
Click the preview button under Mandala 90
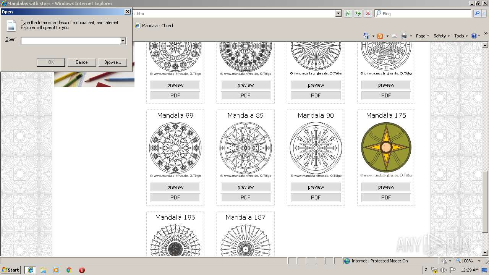316,187
